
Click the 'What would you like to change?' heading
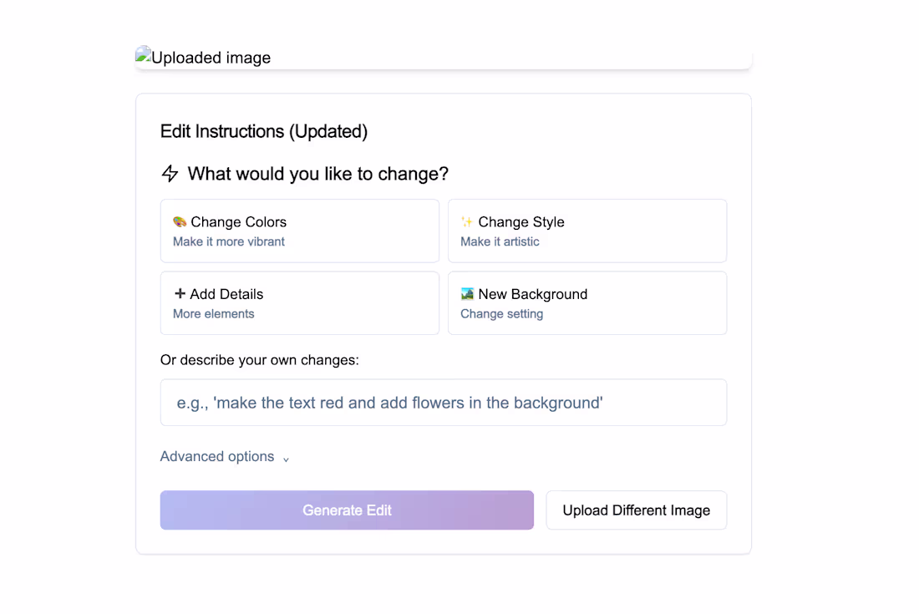[317, 174]
